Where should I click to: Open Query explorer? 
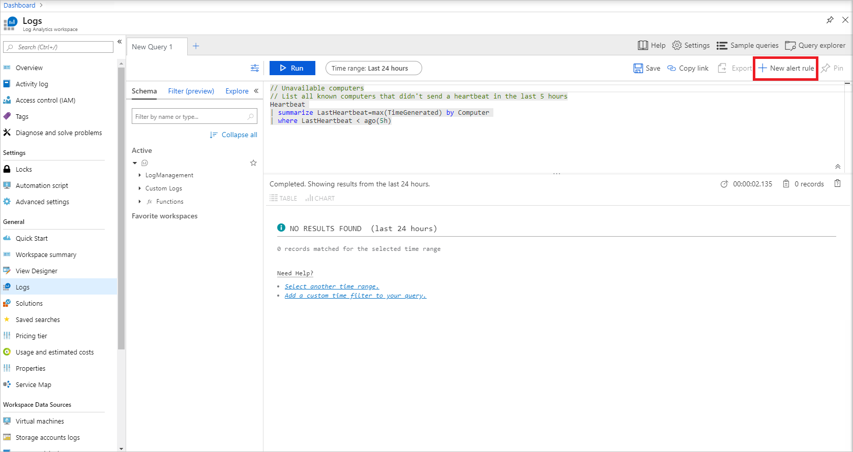pyautogui.click(x=815, y=45)
